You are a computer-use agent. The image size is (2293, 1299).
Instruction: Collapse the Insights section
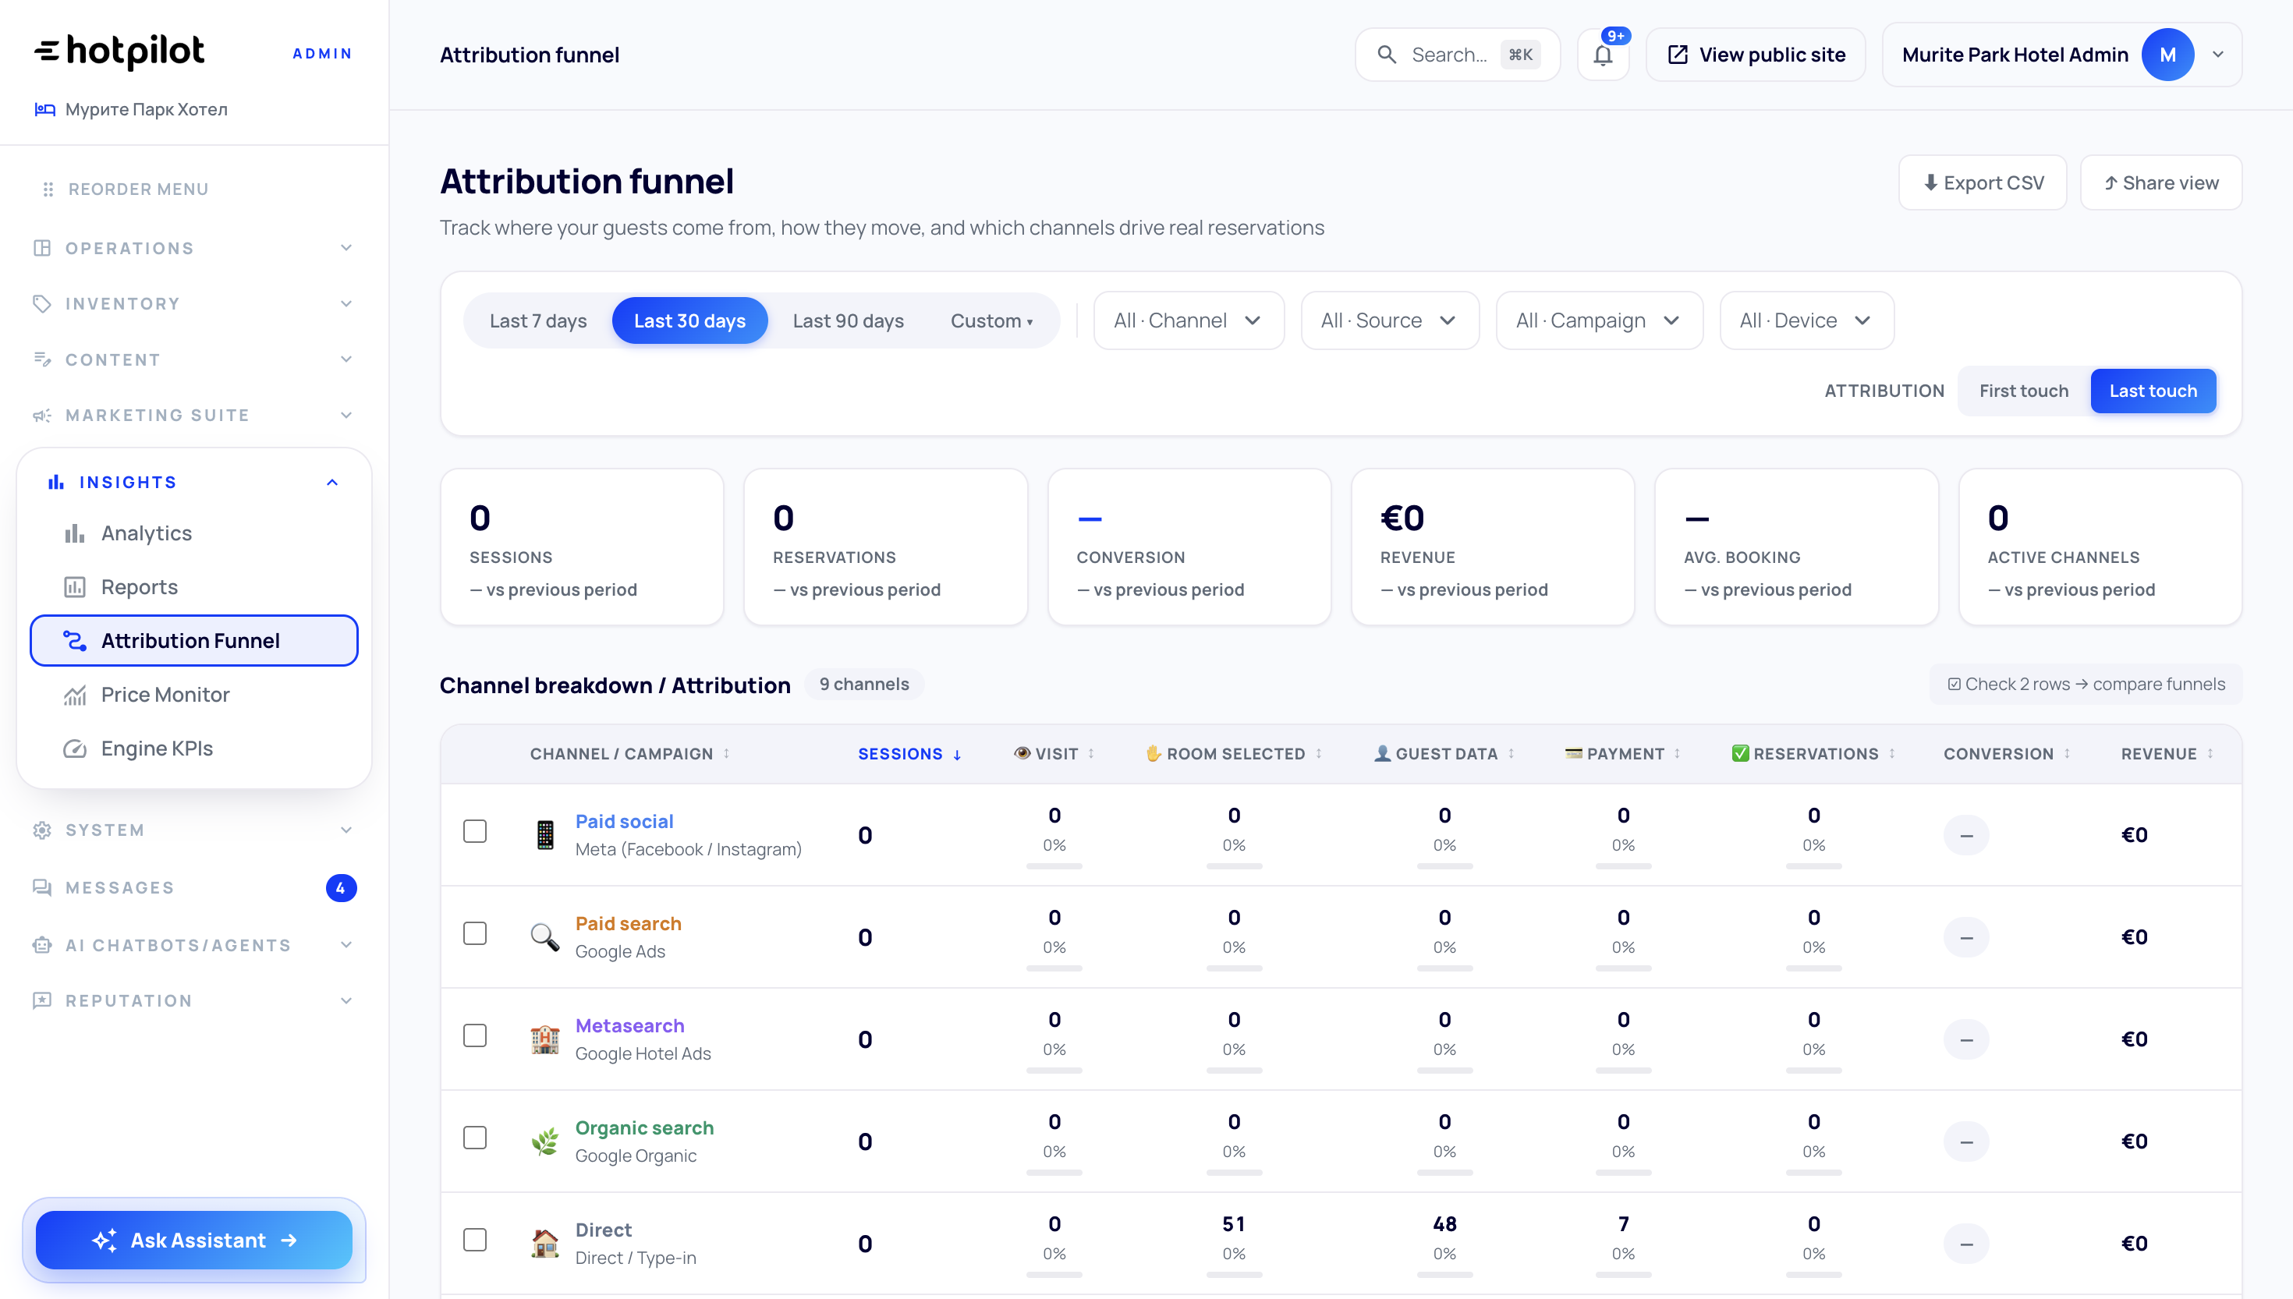coord(332,483)
